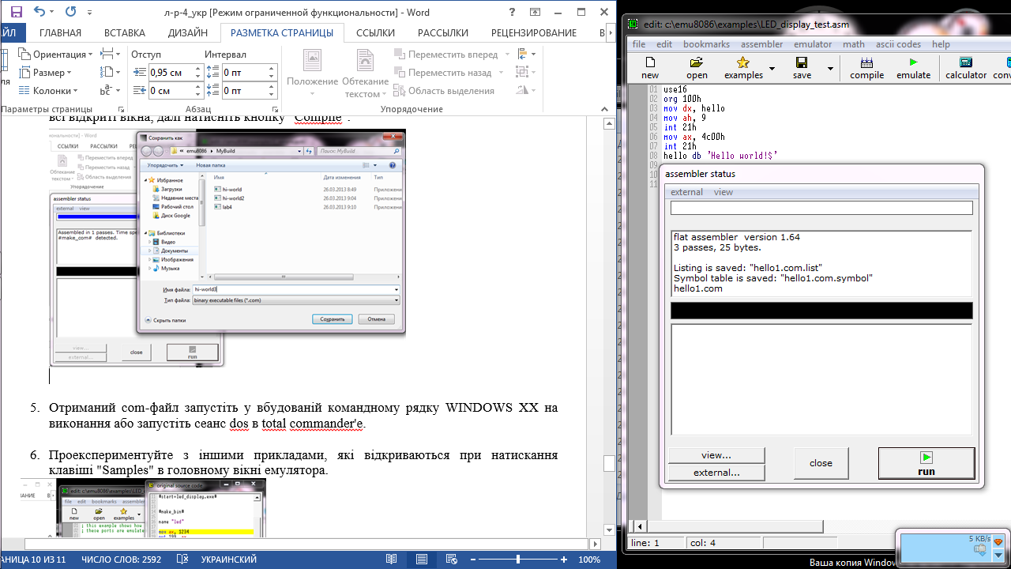Viewport: 1011px width, 569px height.
Task: Click the spacing after field 0 пт
Action: point(245,90)
